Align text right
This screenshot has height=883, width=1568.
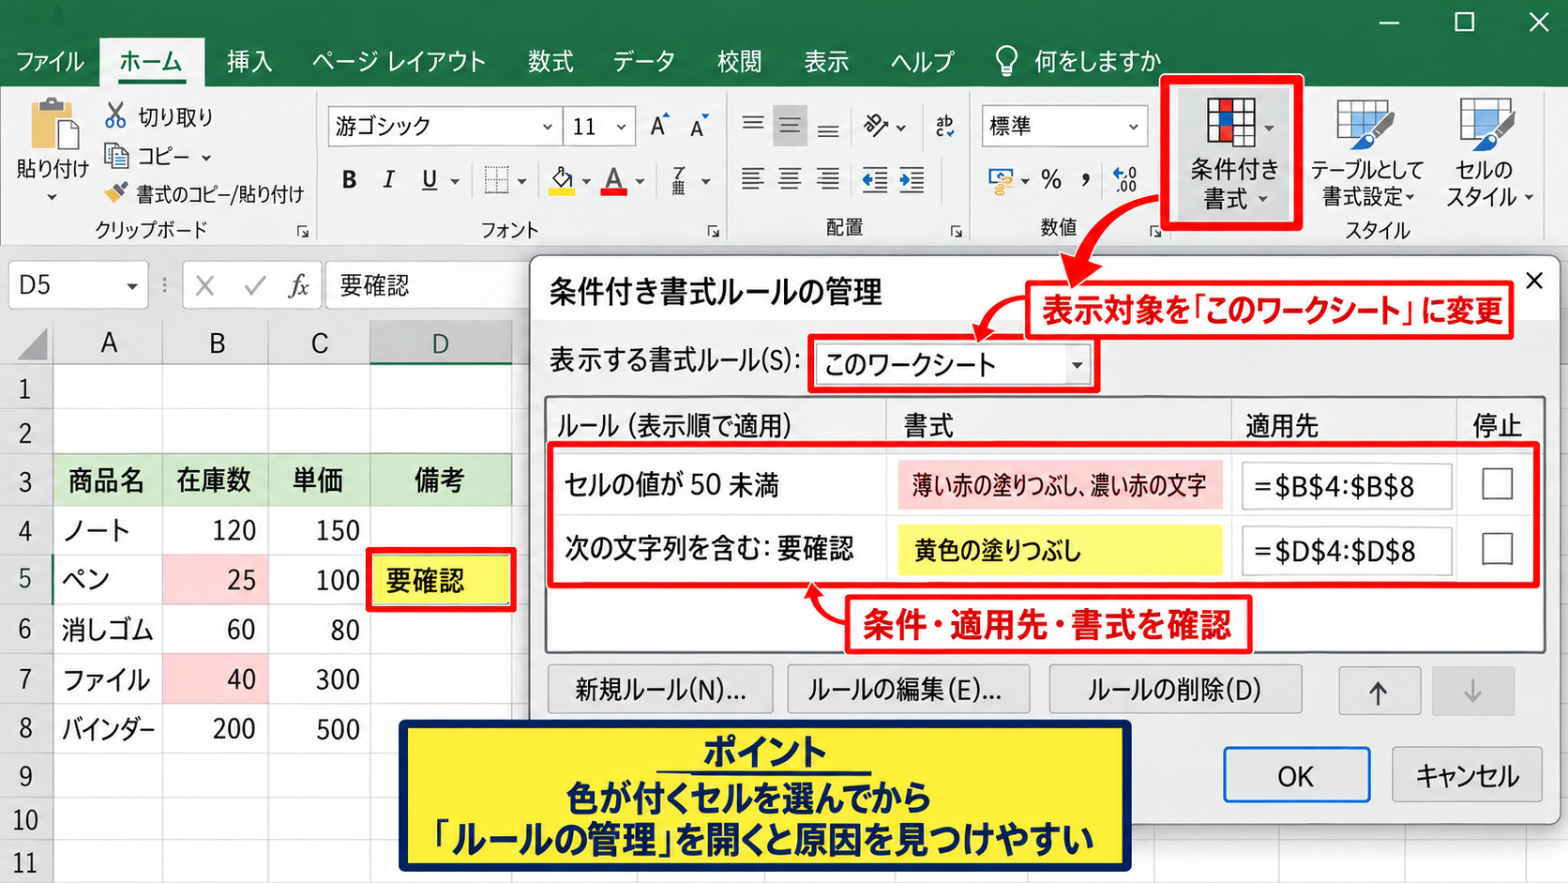pyautogui.click(x=828, y=179)
